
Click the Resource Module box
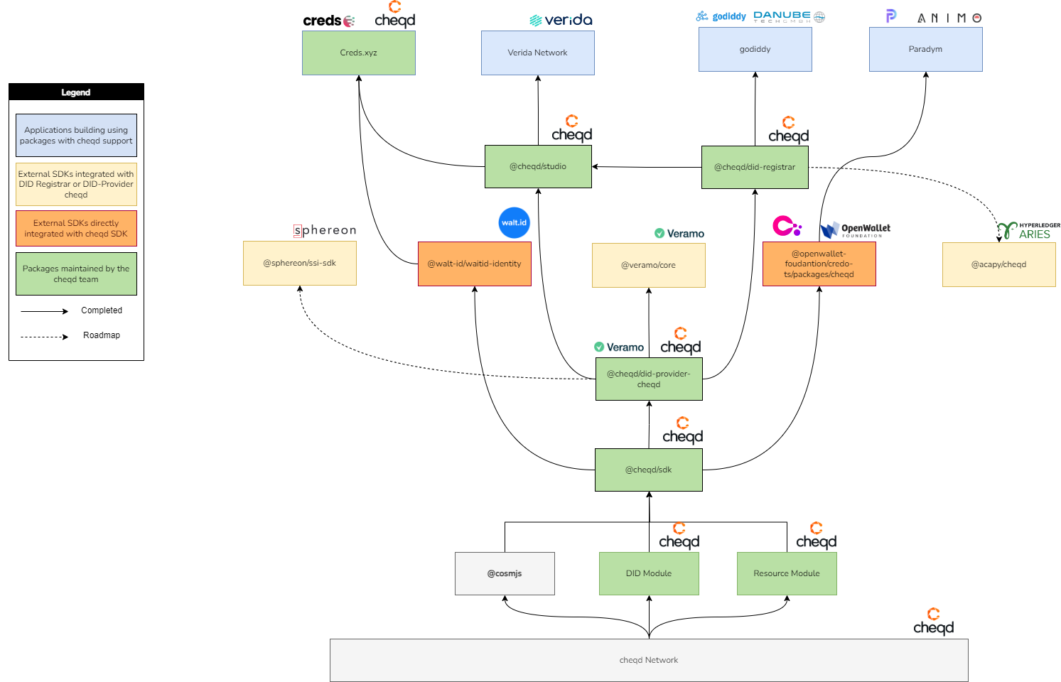787,573
